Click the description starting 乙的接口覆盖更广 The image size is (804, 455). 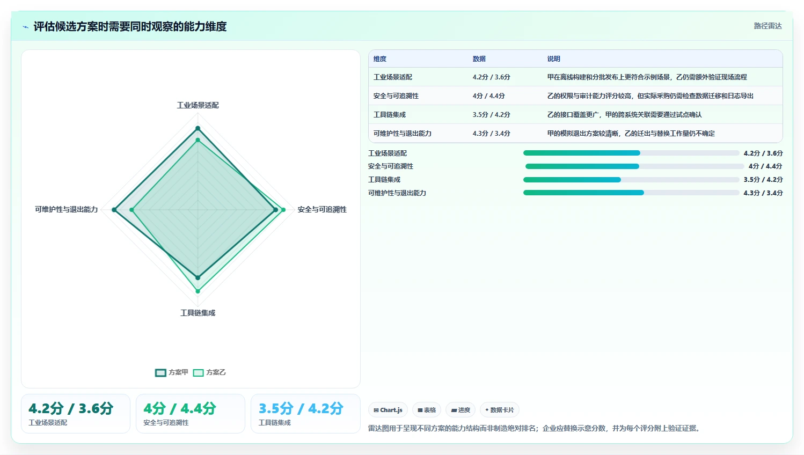coord(625,115)
